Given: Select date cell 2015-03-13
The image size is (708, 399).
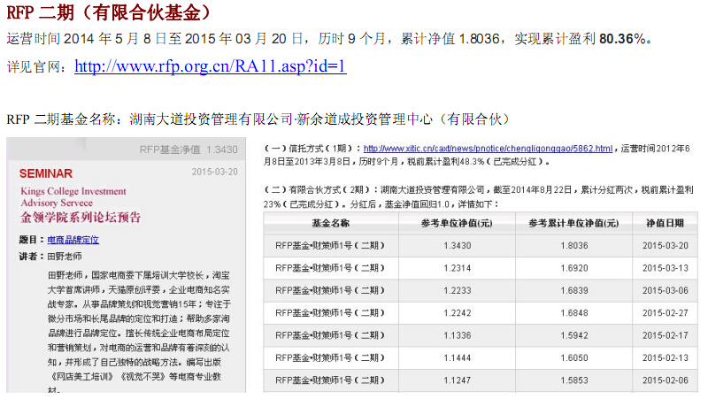Looking at the screenshot, I should tap(666, 268).
